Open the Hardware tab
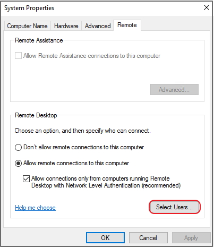 click(x=66, y=26)
